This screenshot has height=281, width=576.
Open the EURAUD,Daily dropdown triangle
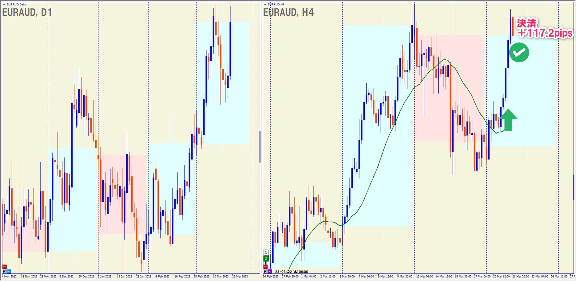point(4,4)
